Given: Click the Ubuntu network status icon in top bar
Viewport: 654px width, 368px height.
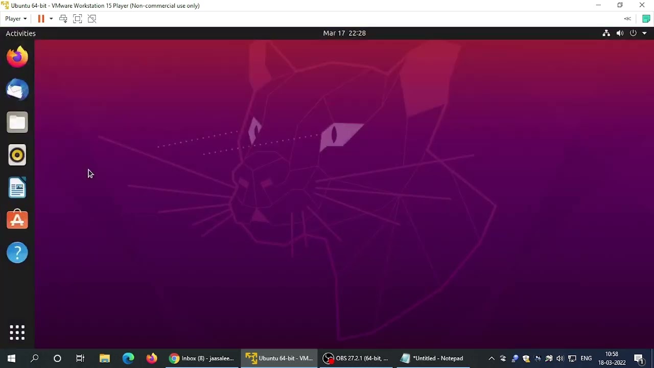Looking at the screenshot, I should 606,33.
